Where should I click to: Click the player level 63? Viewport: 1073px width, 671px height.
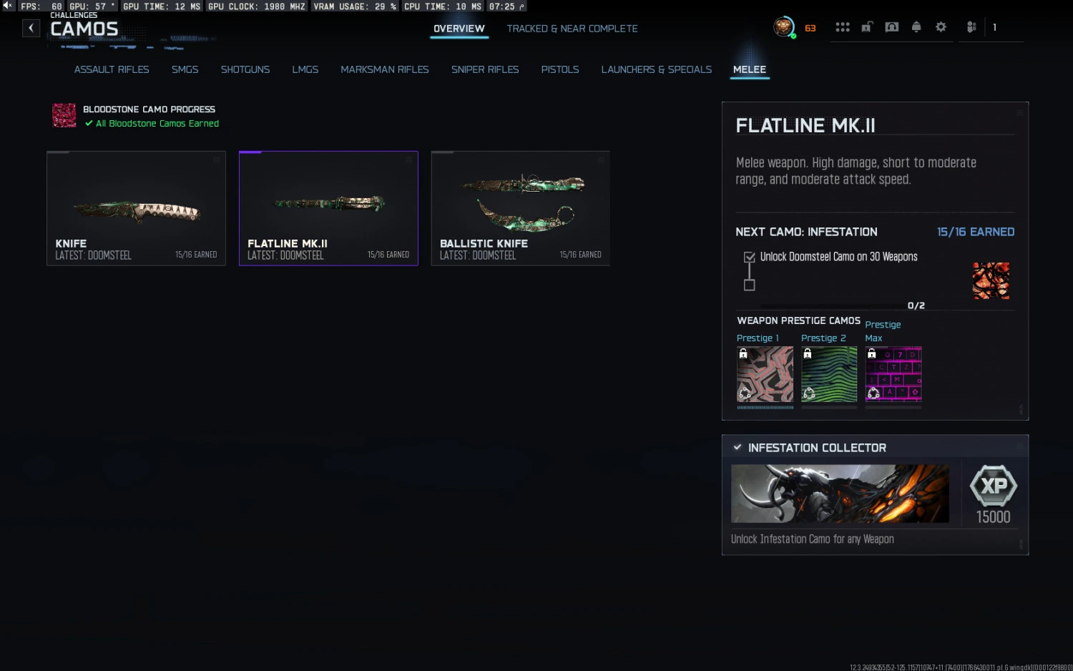[810, 29]
